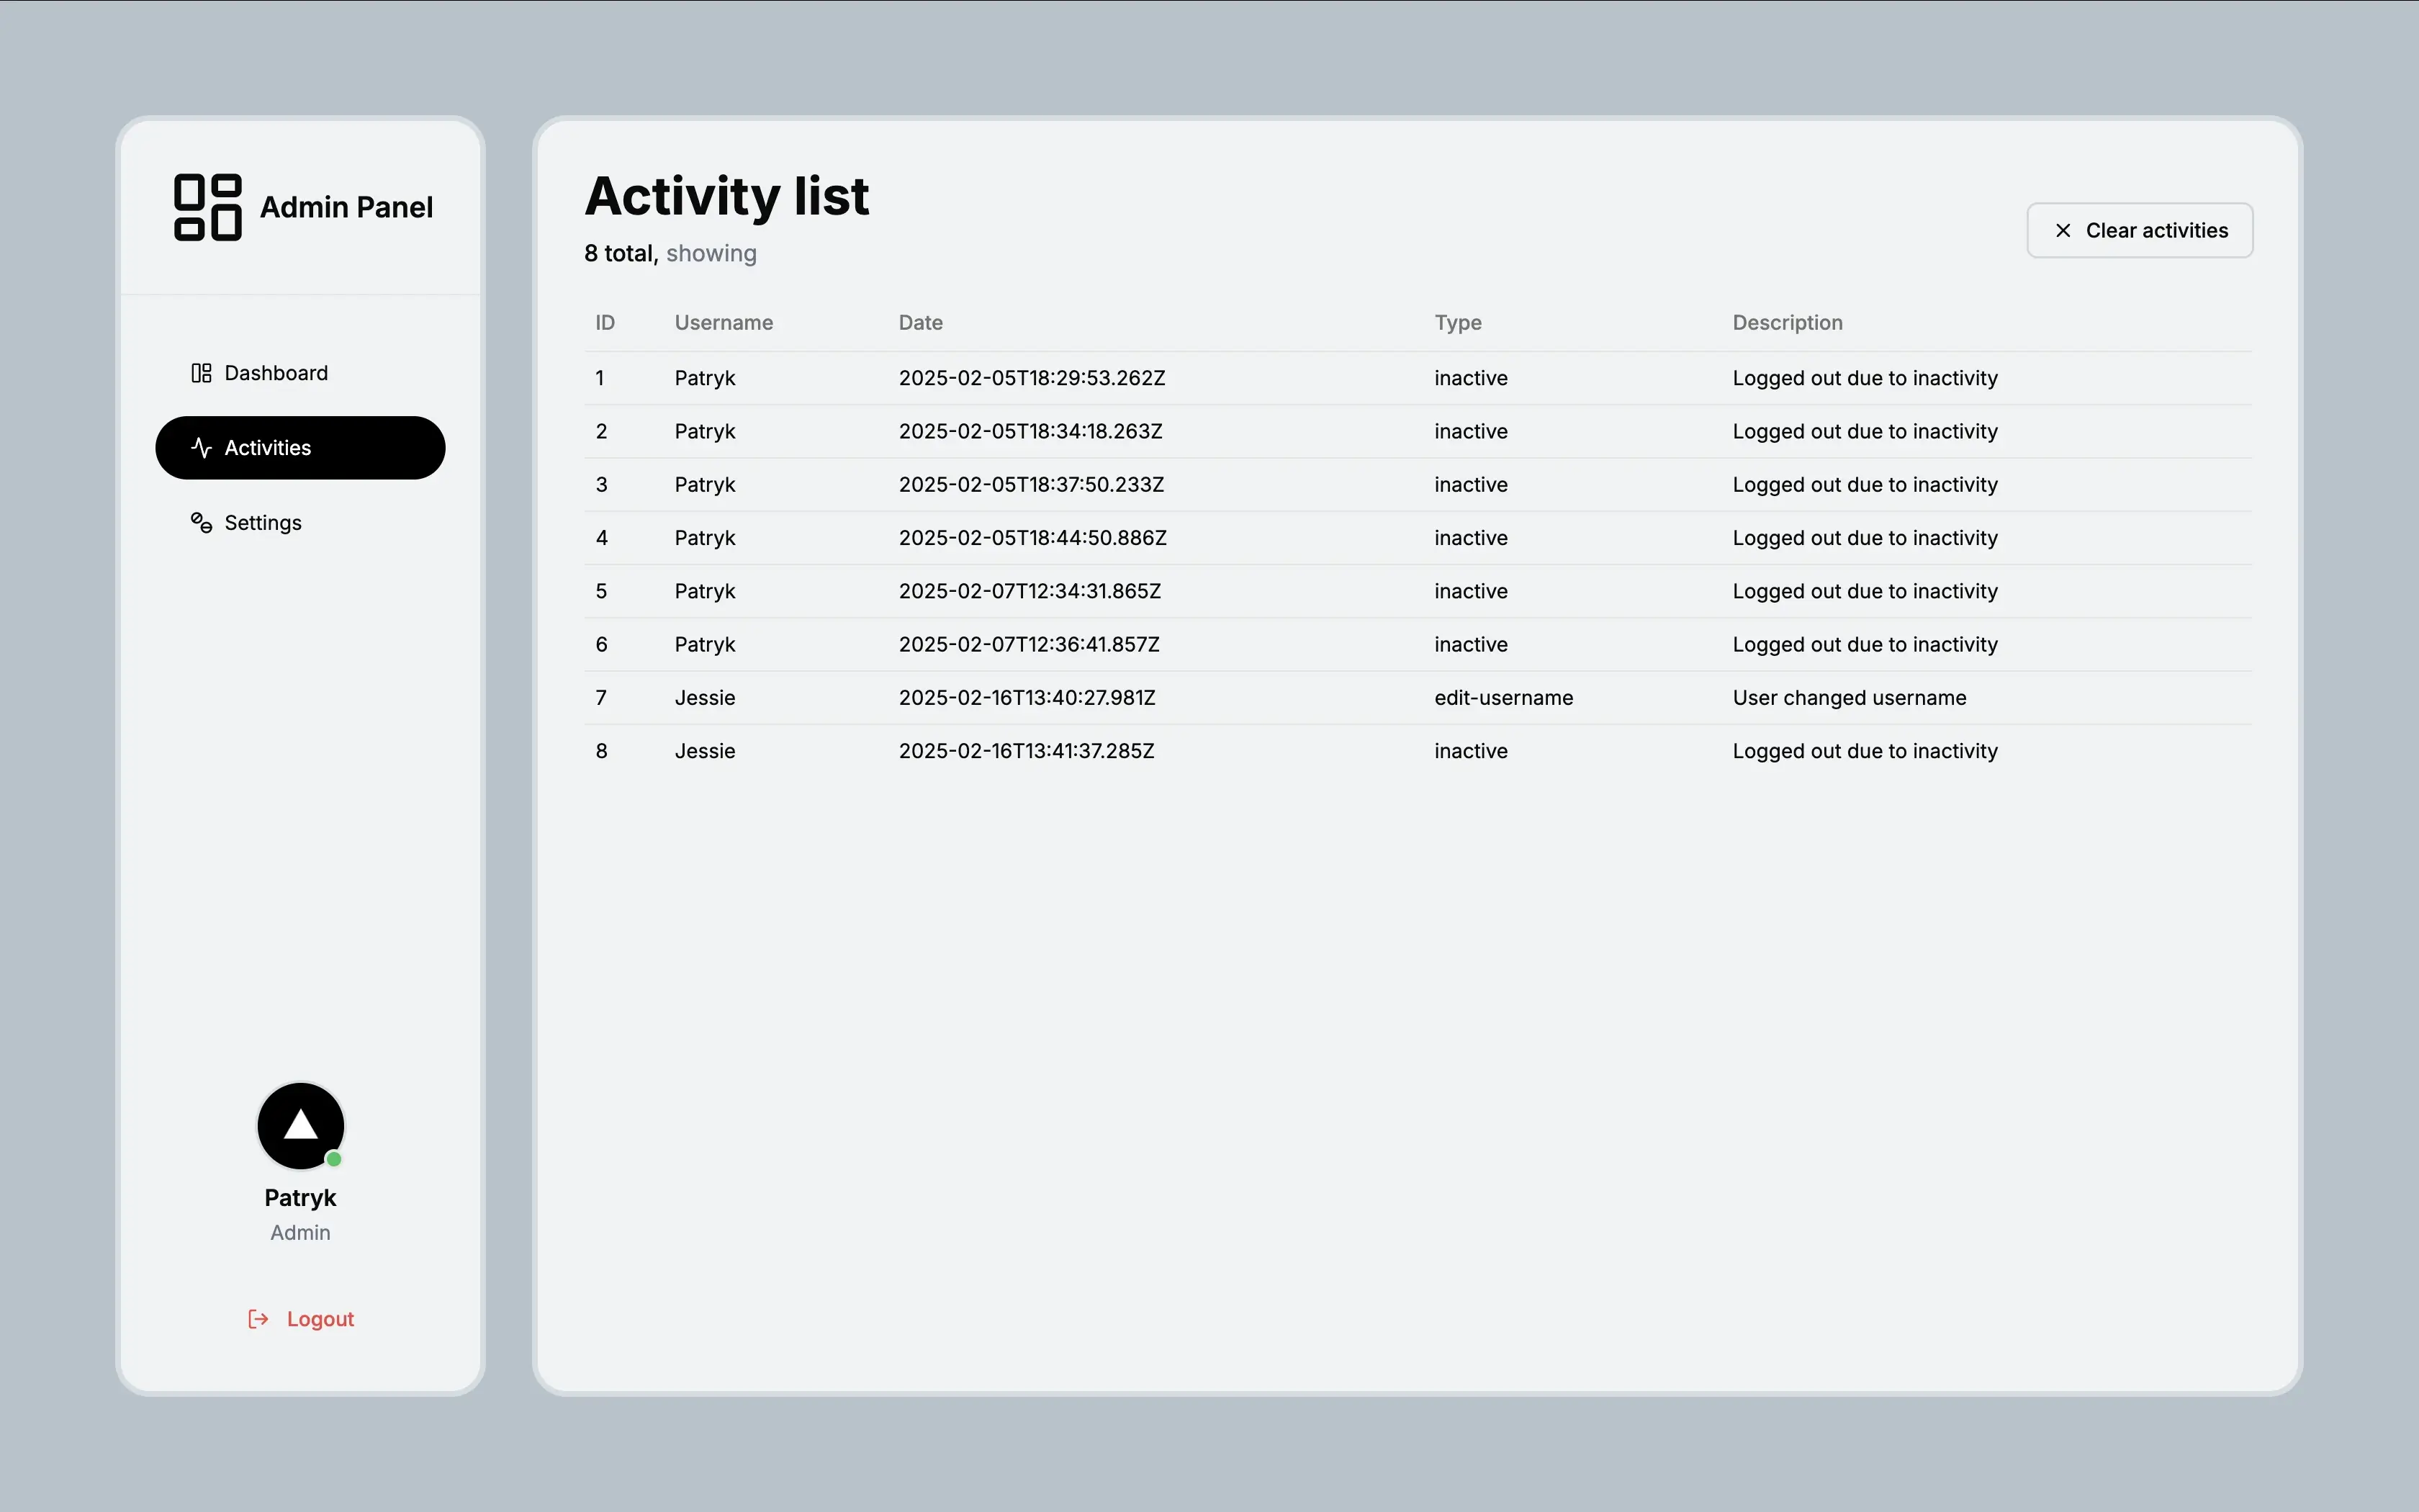Viewport: 2419px width, 1512px height.
Task: Click date 2025-02-16T13:41:37.285Z
Action: (1027, 751)
